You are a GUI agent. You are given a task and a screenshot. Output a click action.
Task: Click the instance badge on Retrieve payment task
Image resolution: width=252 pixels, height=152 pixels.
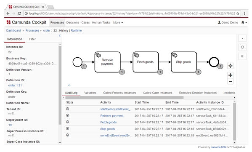(122, 72)
